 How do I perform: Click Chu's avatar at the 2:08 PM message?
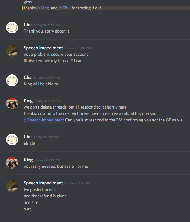[x=12, y=28]
